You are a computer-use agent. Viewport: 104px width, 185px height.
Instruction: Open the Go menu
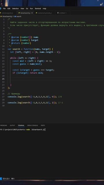coord(27,9)
